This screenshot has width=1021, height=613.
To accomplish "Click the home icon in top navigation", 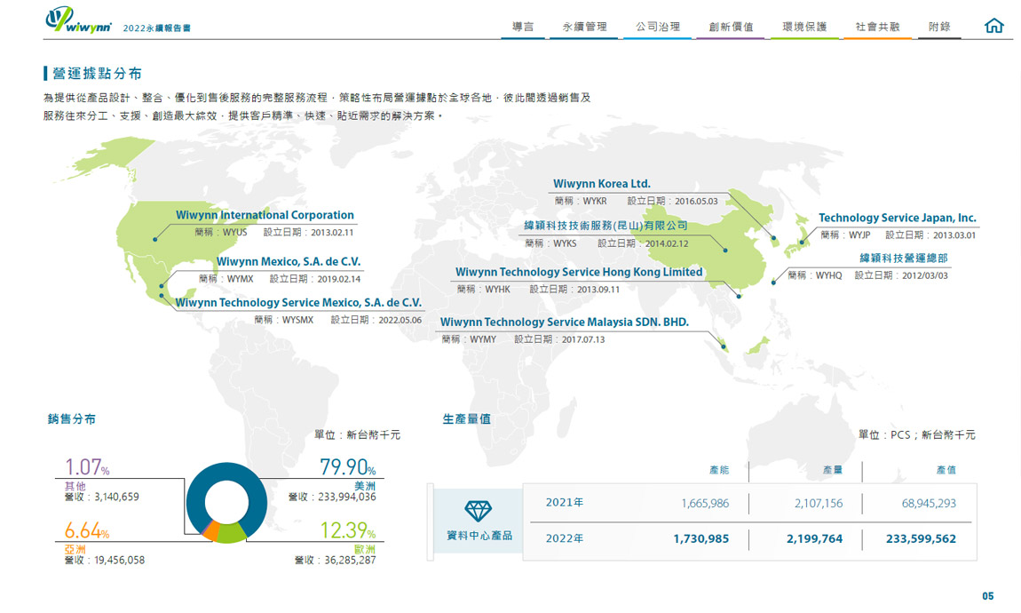I will point(994,26).
